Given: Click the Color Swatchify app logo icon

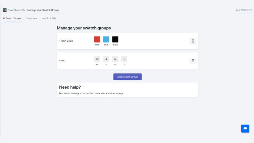Looking at the screenshot, I should point(5,10).
